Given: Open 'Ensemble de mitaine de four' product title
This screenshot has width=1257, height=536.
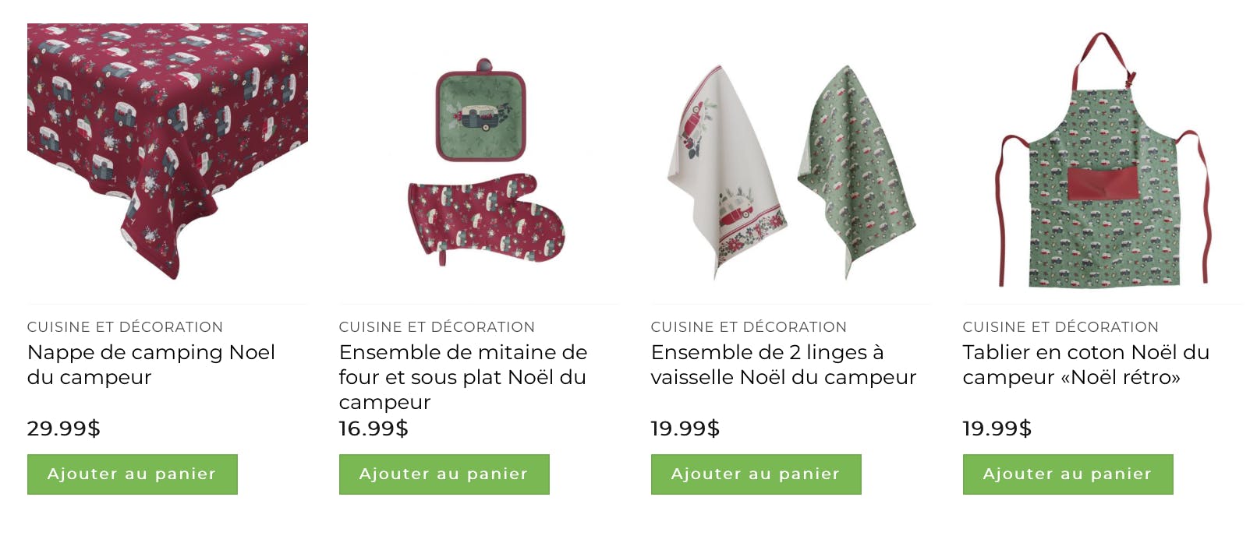Looking at the screenshot, I should 463,377.
